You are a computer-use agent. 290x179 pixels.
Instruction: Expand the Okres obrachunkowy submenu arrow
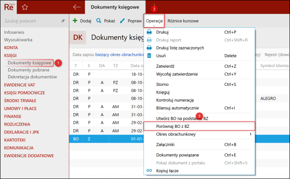point(251,134)
